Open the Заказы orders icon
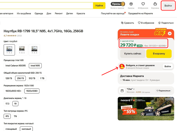 click(x=131, y=4)
